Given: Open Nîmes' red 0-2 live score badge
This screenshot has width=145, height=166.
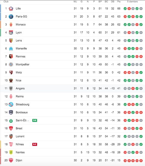Looking at the screenshot, I should click(x=35, y=144).
